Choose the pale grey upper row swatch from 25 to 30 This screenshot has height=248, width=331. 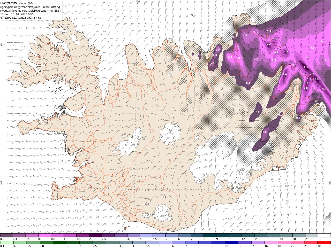coord(311,235)
